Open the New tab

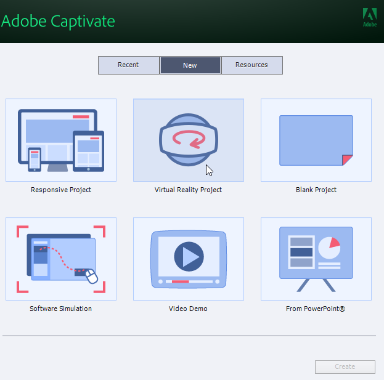pyautogui.click(x=190, y=65)
